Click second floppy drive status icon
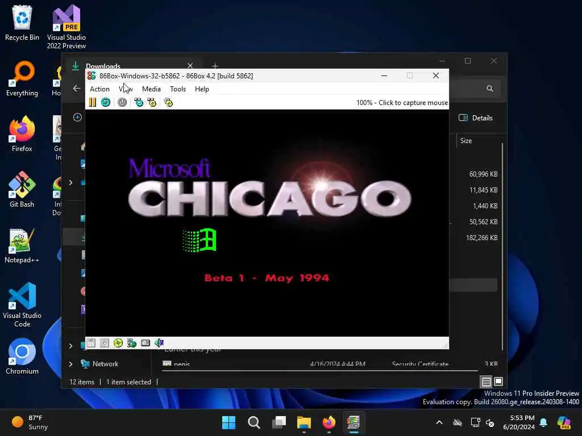Image resolution: width=582 pixels, height=436 pixels. point(105,343)
